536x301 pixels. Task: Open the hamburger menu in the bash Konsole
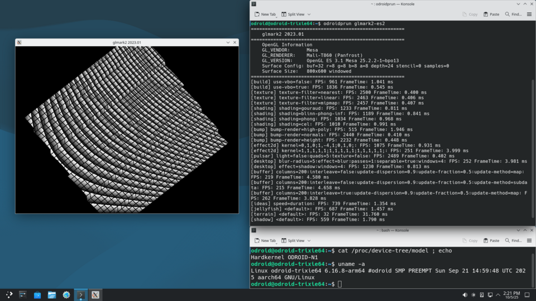[529, 240]
